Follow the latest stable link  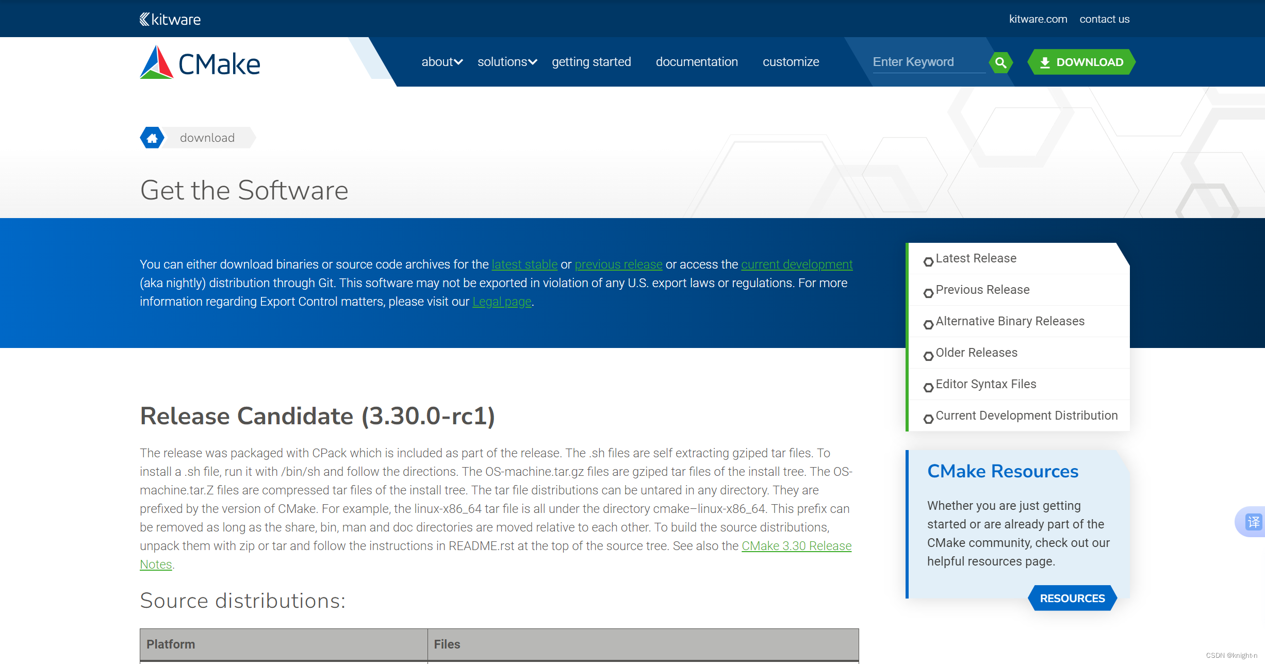(x=524, y=264)
